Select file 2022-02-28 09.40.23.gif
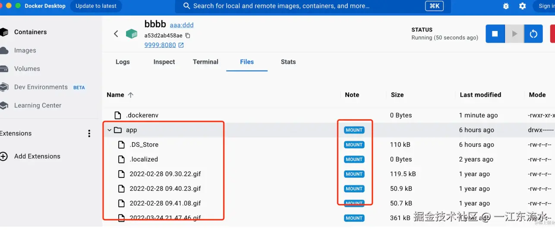The height and width of the screenshot is (230, 555). point(165,189)
